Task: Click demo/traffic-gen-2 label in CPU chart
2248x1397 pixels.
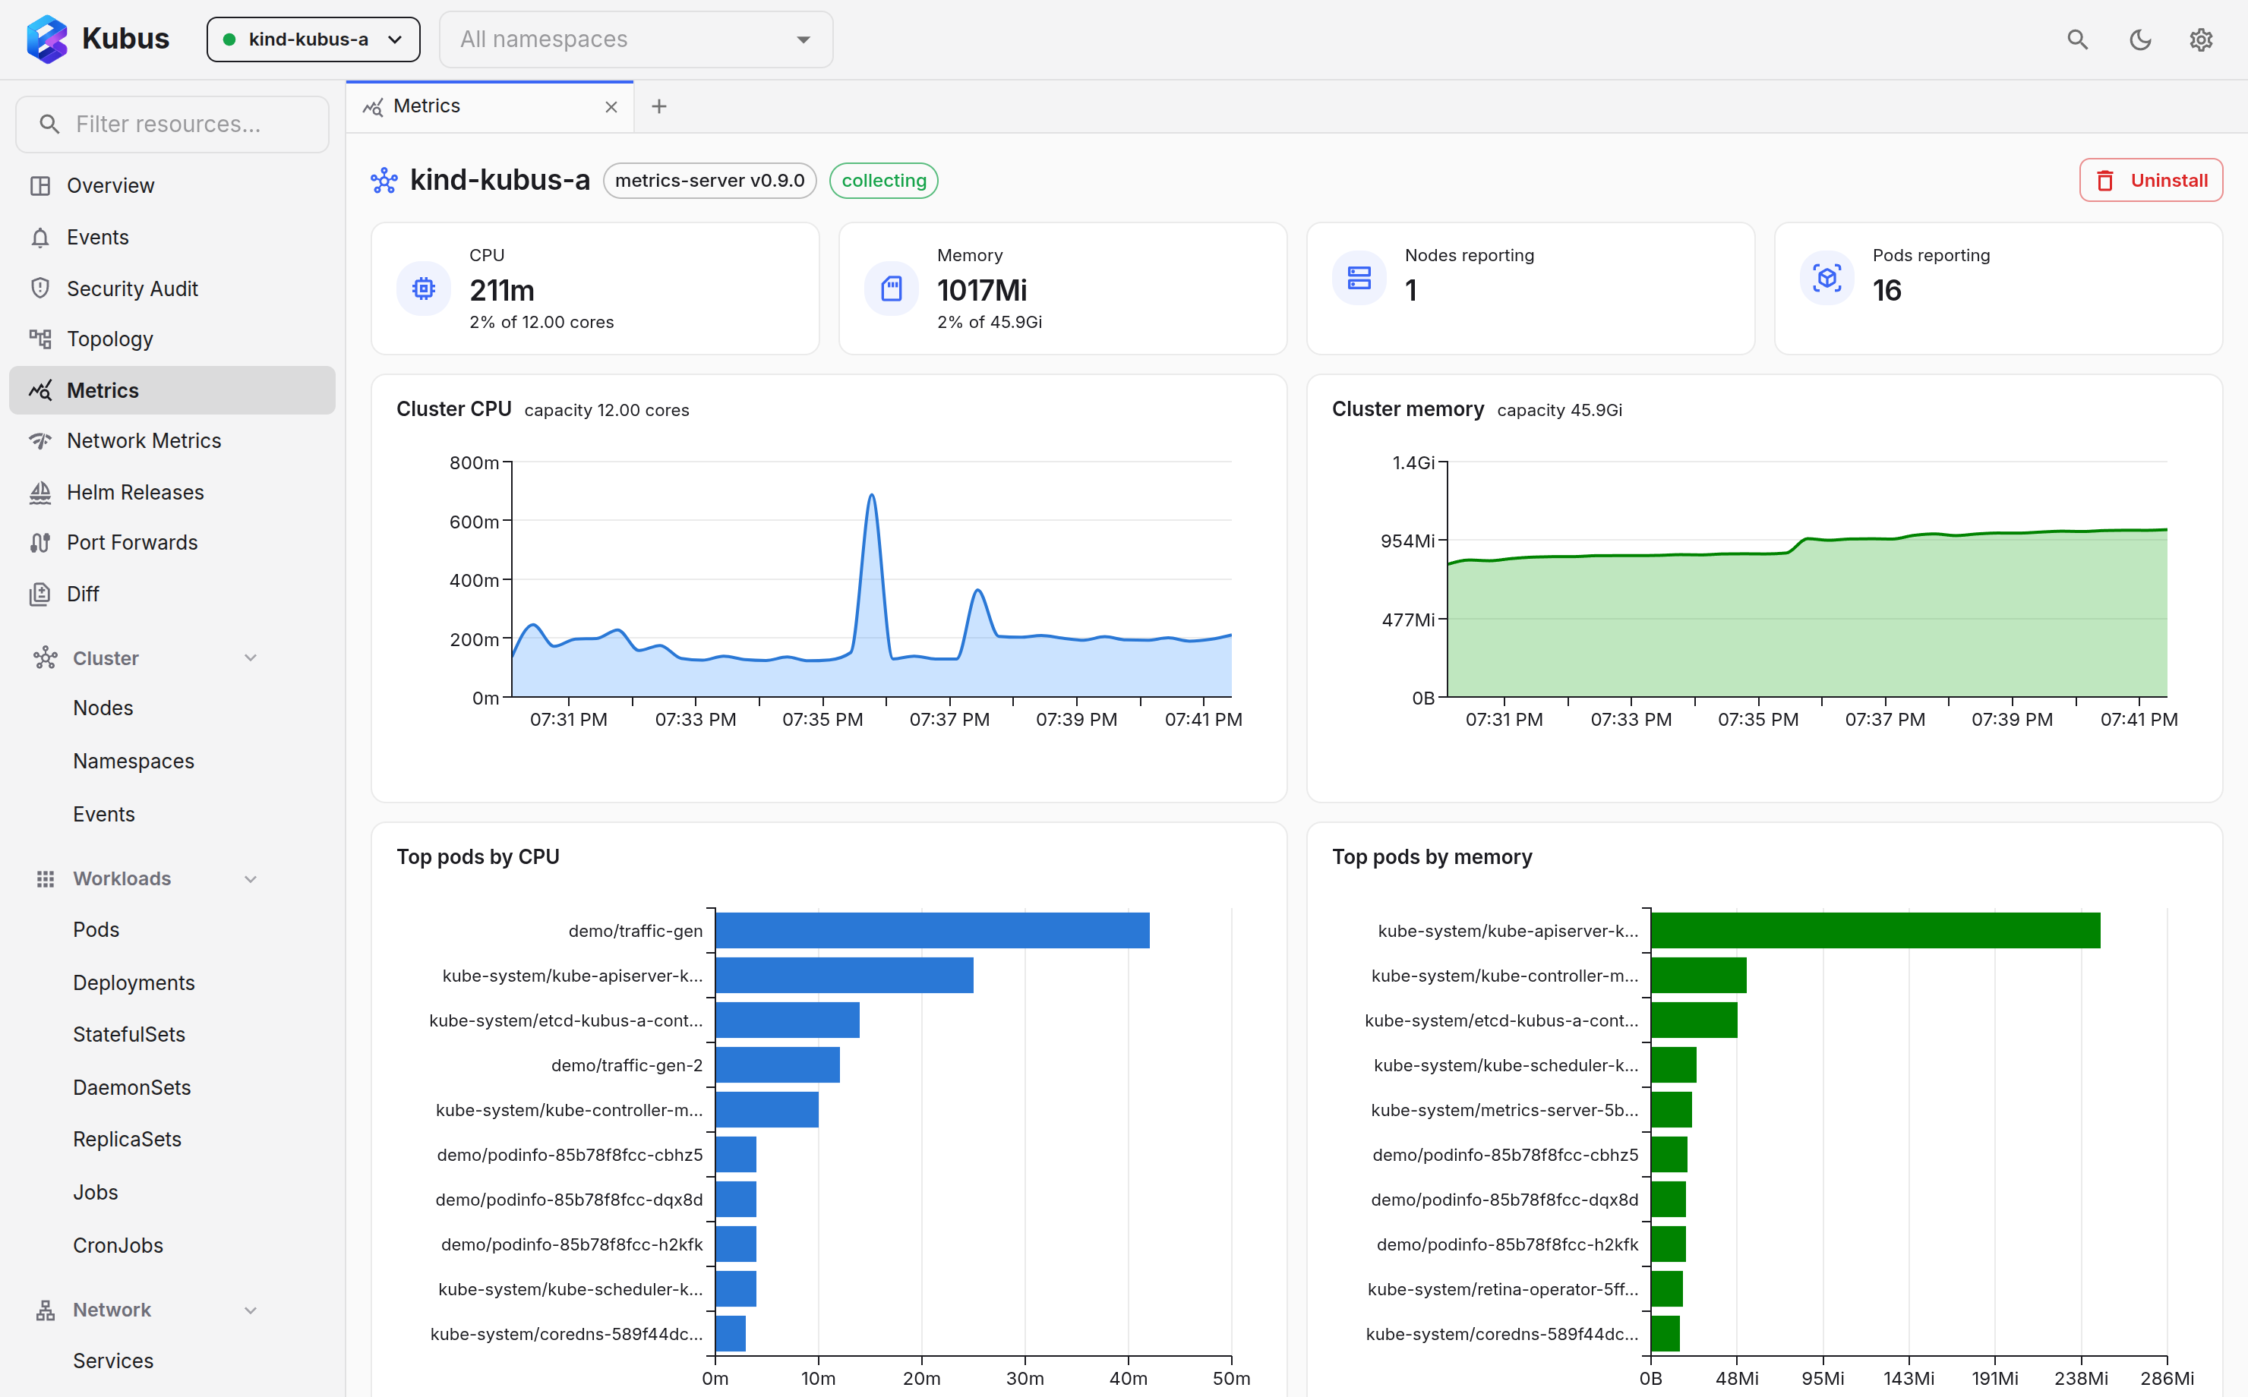Action: (627, 1065)
